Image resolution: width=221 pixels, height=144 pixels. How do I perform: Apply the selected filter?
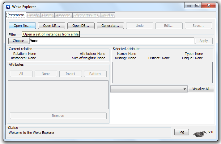click(x=204, y=41)
